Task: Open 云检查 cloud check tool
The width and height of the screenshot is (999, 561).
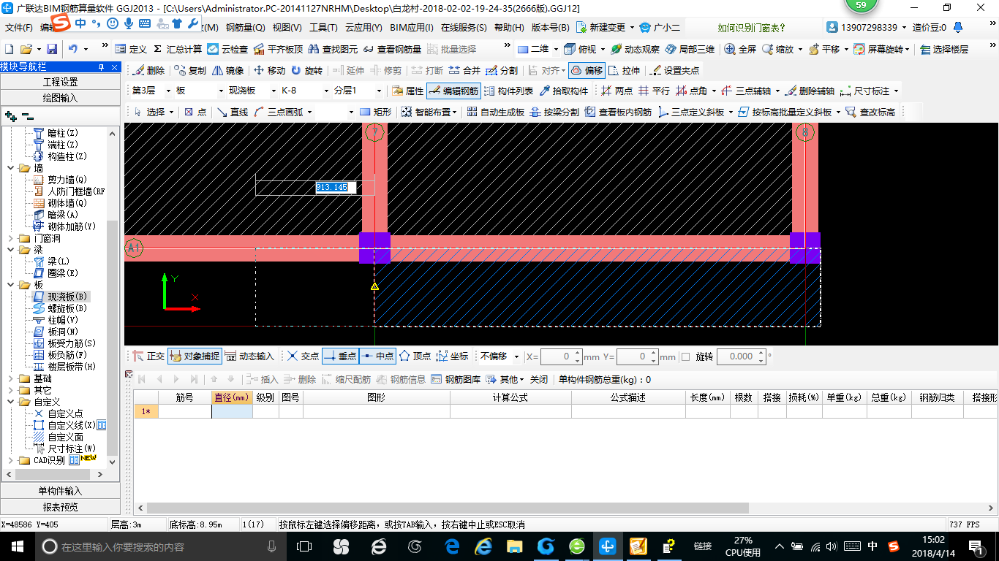Action: pos(227,49)
